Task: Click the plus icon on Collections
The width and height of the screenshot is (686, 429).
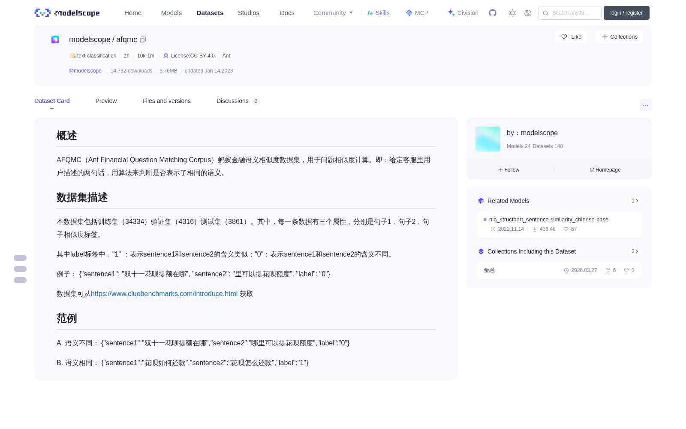Action: pyautogui.click(x=605, y=37)
